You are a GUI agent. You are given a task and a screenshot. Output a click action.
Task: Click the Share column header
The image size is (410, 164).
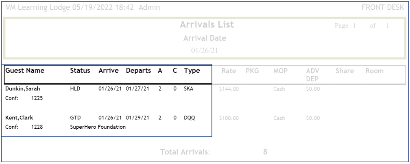click(345, 71)
